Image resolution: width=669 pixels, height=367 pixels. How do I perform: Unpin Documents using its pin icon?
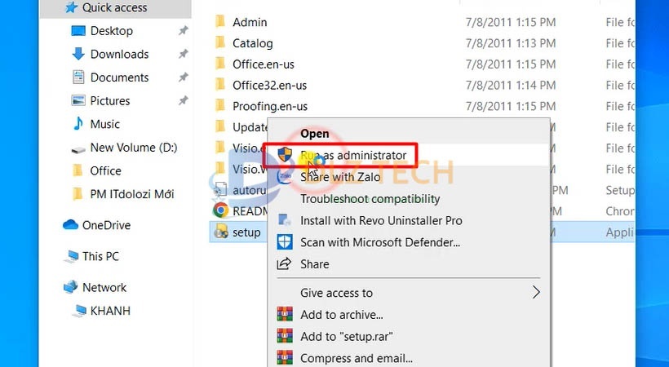pos(183,77)
